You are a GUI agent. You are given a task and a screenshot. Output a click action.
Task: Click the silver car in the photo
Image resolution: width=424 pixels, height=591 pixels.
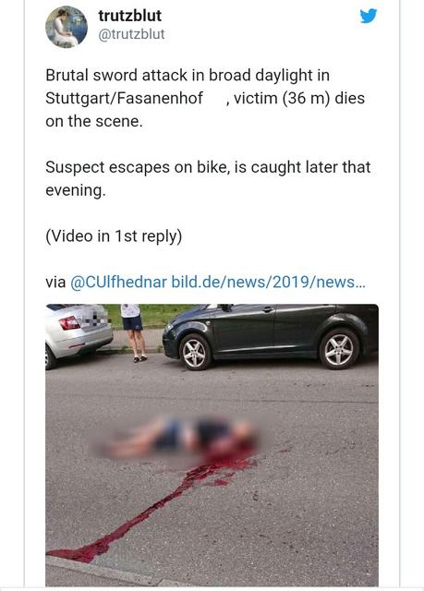click(x=78, y=334)
